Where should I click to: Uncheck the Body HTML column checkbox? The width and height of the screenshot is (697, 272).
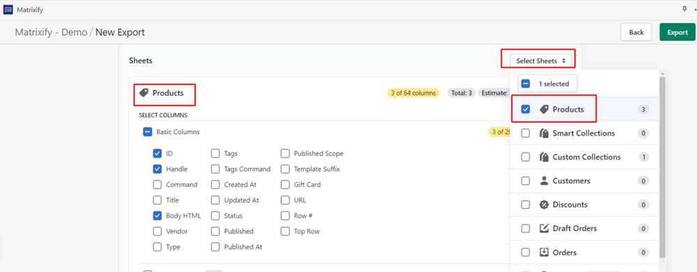157,216
